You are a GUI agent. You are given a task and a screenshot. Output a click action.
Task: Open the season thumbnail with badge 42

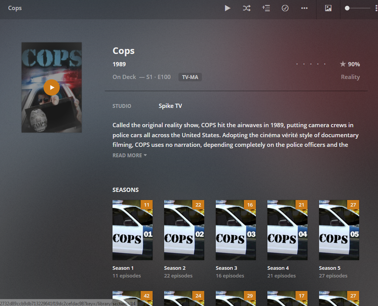(132, 298)
